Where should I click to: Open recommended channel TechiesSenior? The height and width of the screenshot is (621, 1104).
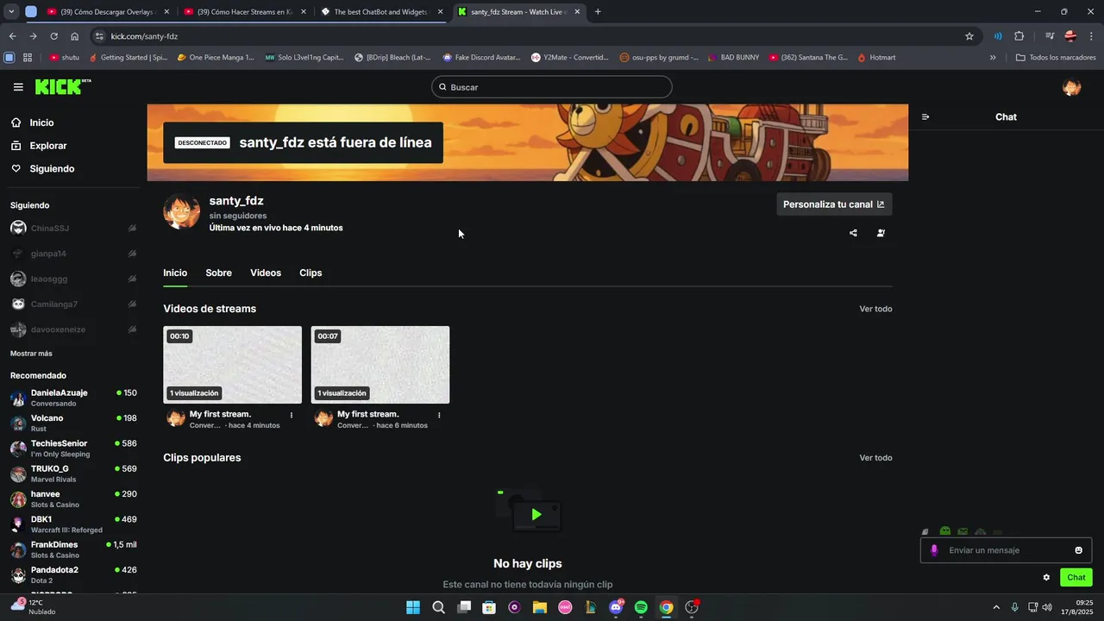click(x=73, y=448)
